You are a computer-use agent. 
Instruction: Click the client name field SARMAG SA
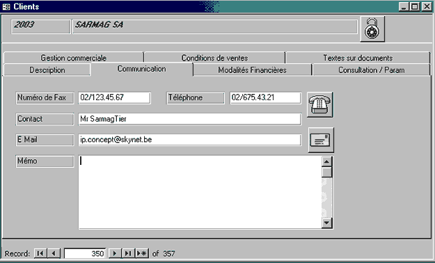click(x=215, y=26)
